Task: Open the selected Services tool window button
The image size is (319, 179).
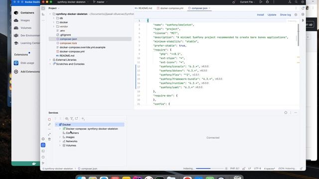Action: [x=43, y=145]
